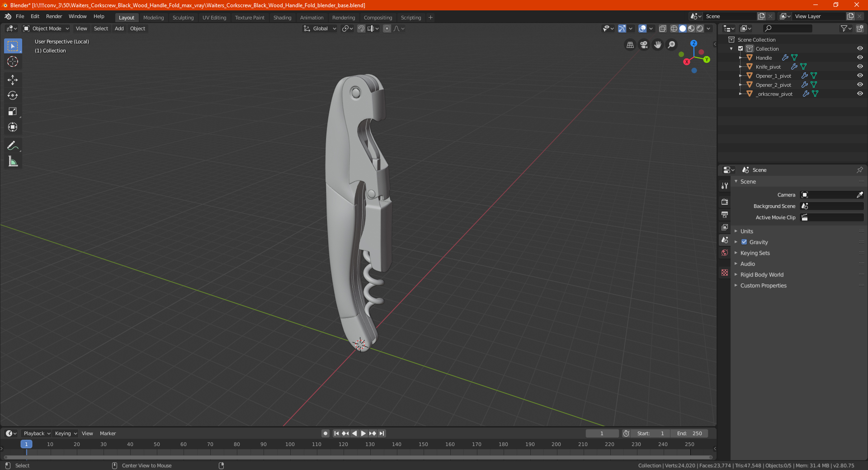The height and width of the screenshot is (470, 868).
Task: Open the Texture properties tab
Action: click(725, 273)
